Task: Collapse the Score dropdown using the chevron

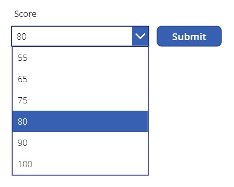Action: (140, 36)
